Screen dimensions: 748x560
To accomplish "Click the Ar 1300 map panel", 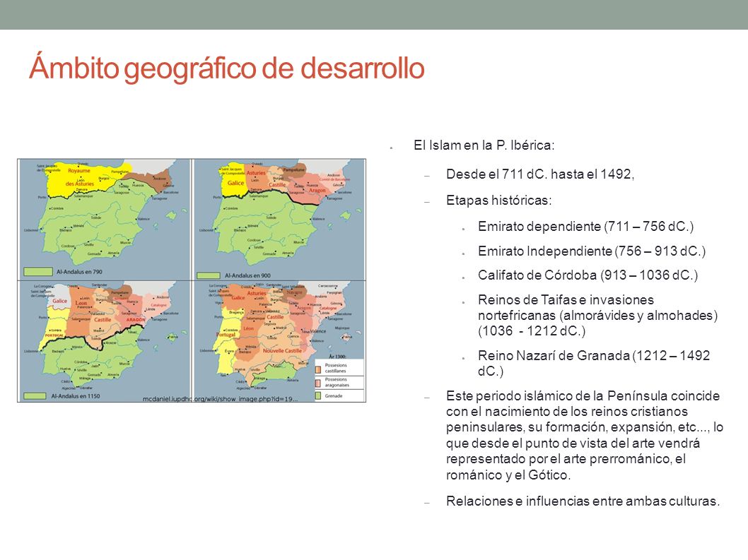I will point(279,341).
